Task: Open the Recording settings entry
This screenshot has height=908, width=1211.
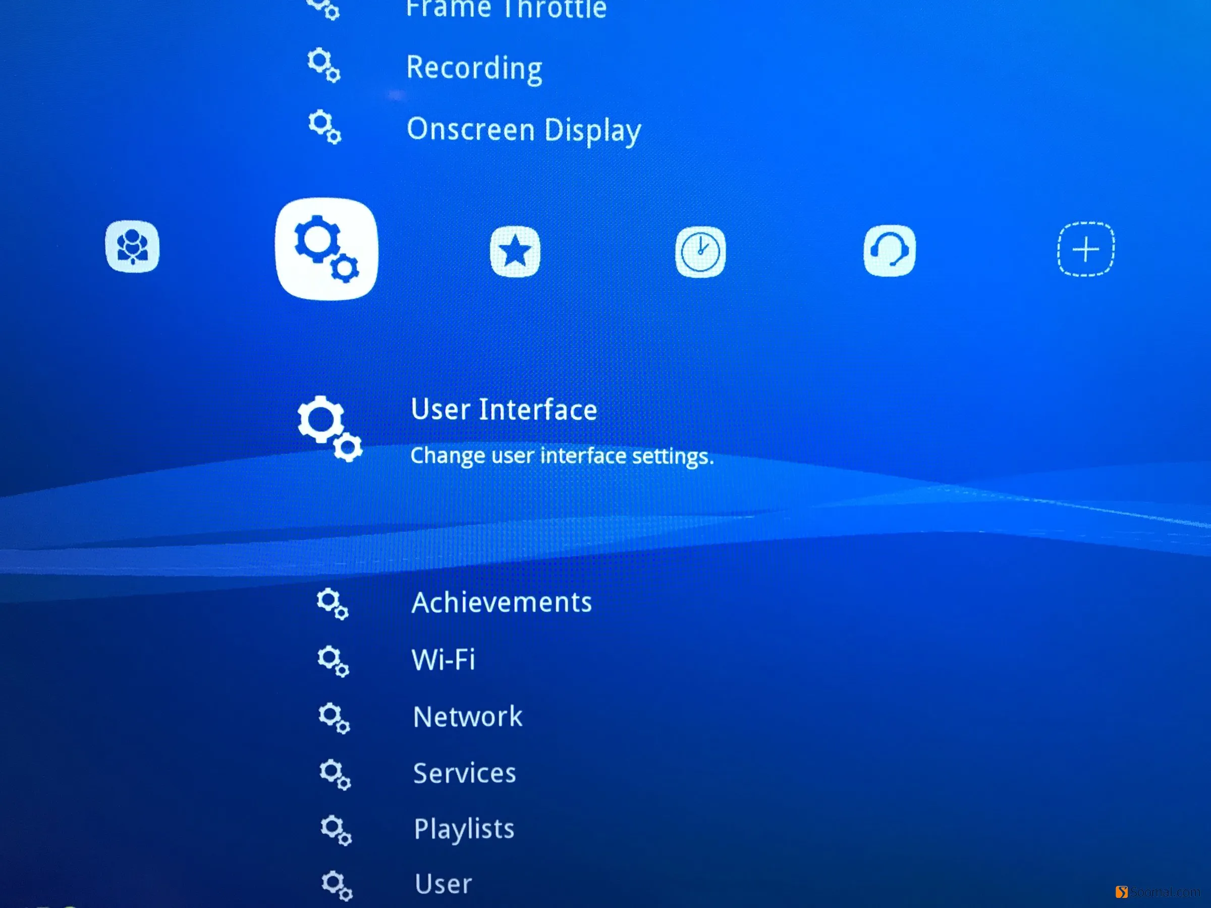Action: pos(474,68)
